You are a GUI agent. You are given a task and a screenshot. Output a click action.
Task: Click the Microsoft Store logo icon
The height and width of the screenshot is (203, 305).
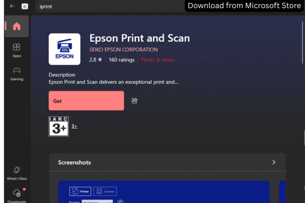coord(25,6)
